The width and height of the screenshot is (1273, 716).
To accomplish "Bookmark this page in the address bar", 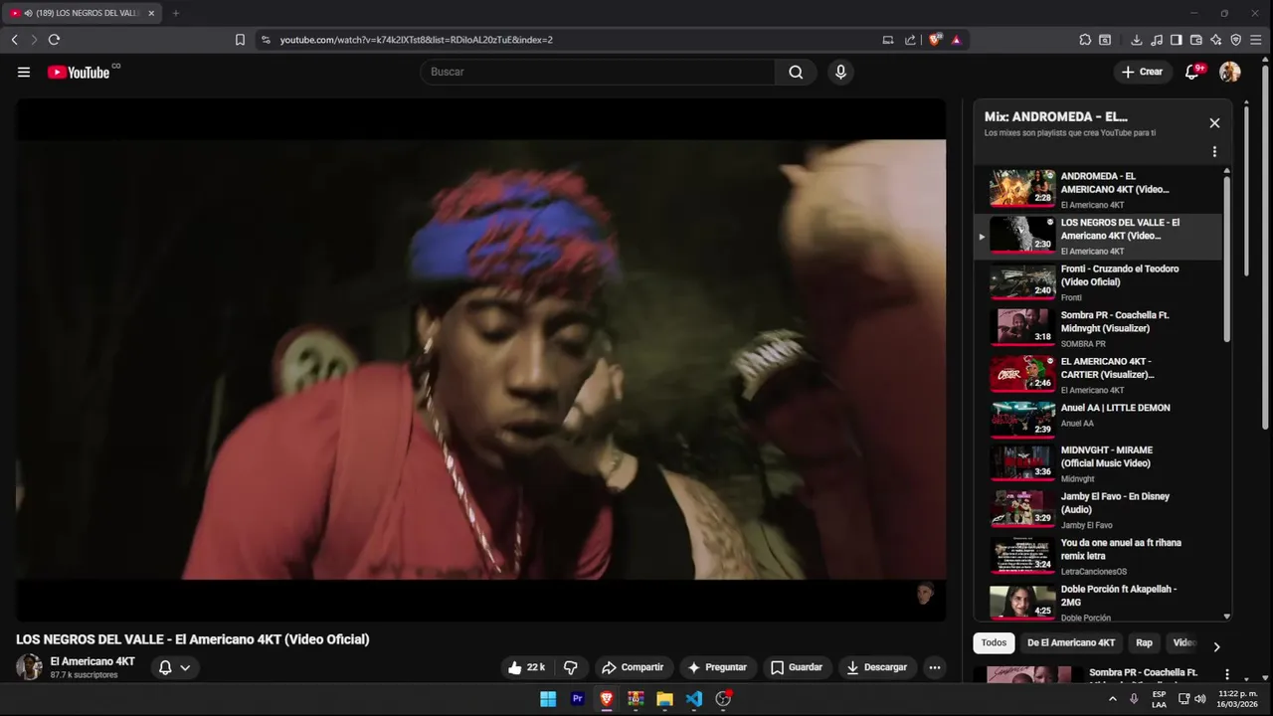I will 240,40.
